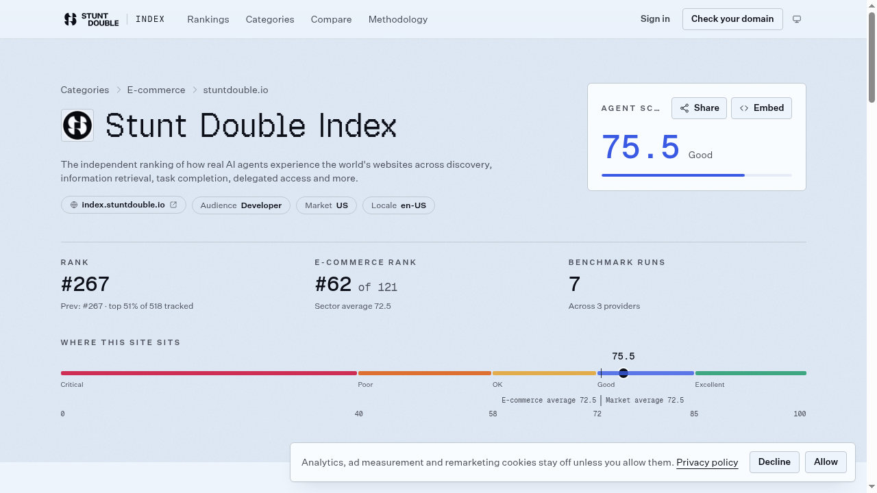Screen dimensions: 877x493
Task: Click the orange Poor segment of the scale
Action: pos(425,373)
